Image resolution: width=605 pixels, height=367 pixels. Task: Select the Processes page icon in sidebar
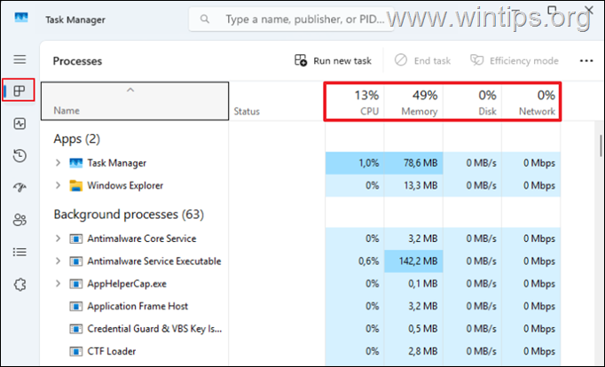19,91
